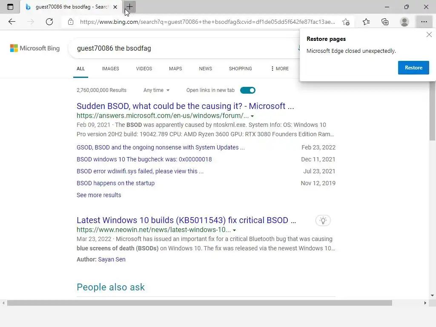View site info via the lock icon
The image size is (436, 327).
pyautogui.click(x=71, y=22)
